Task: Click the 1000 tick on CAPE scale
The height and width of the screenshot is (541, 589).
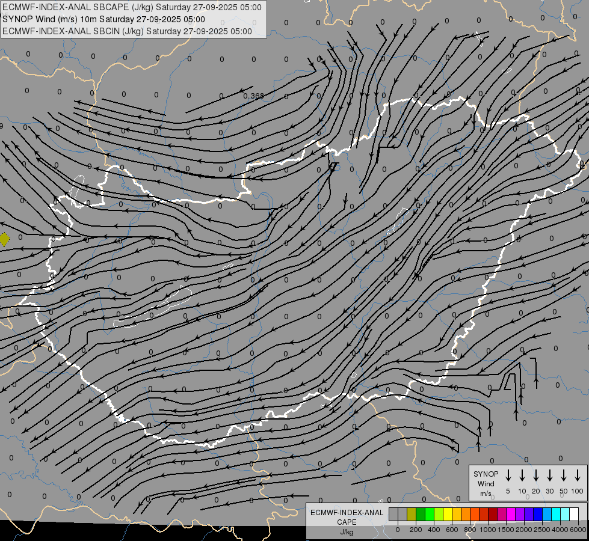Action: 488,530
